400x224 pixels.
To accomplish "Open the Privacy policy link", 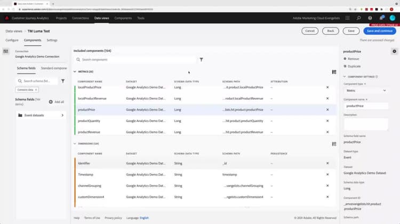I will [113, 218].
